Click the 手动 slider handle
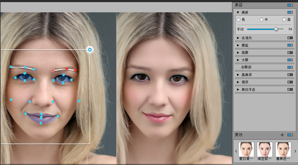This screenshot has height=165, width=298. coord(276,29)
